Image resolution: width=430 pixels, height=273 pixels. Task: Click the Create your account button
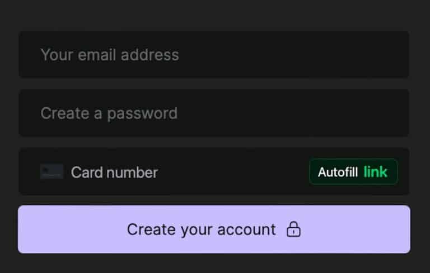[x=214, y=229]
